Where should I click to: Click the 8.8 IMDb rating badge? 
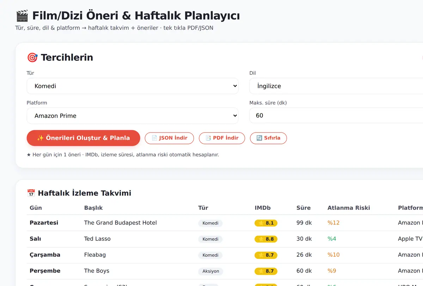(266, 239)
